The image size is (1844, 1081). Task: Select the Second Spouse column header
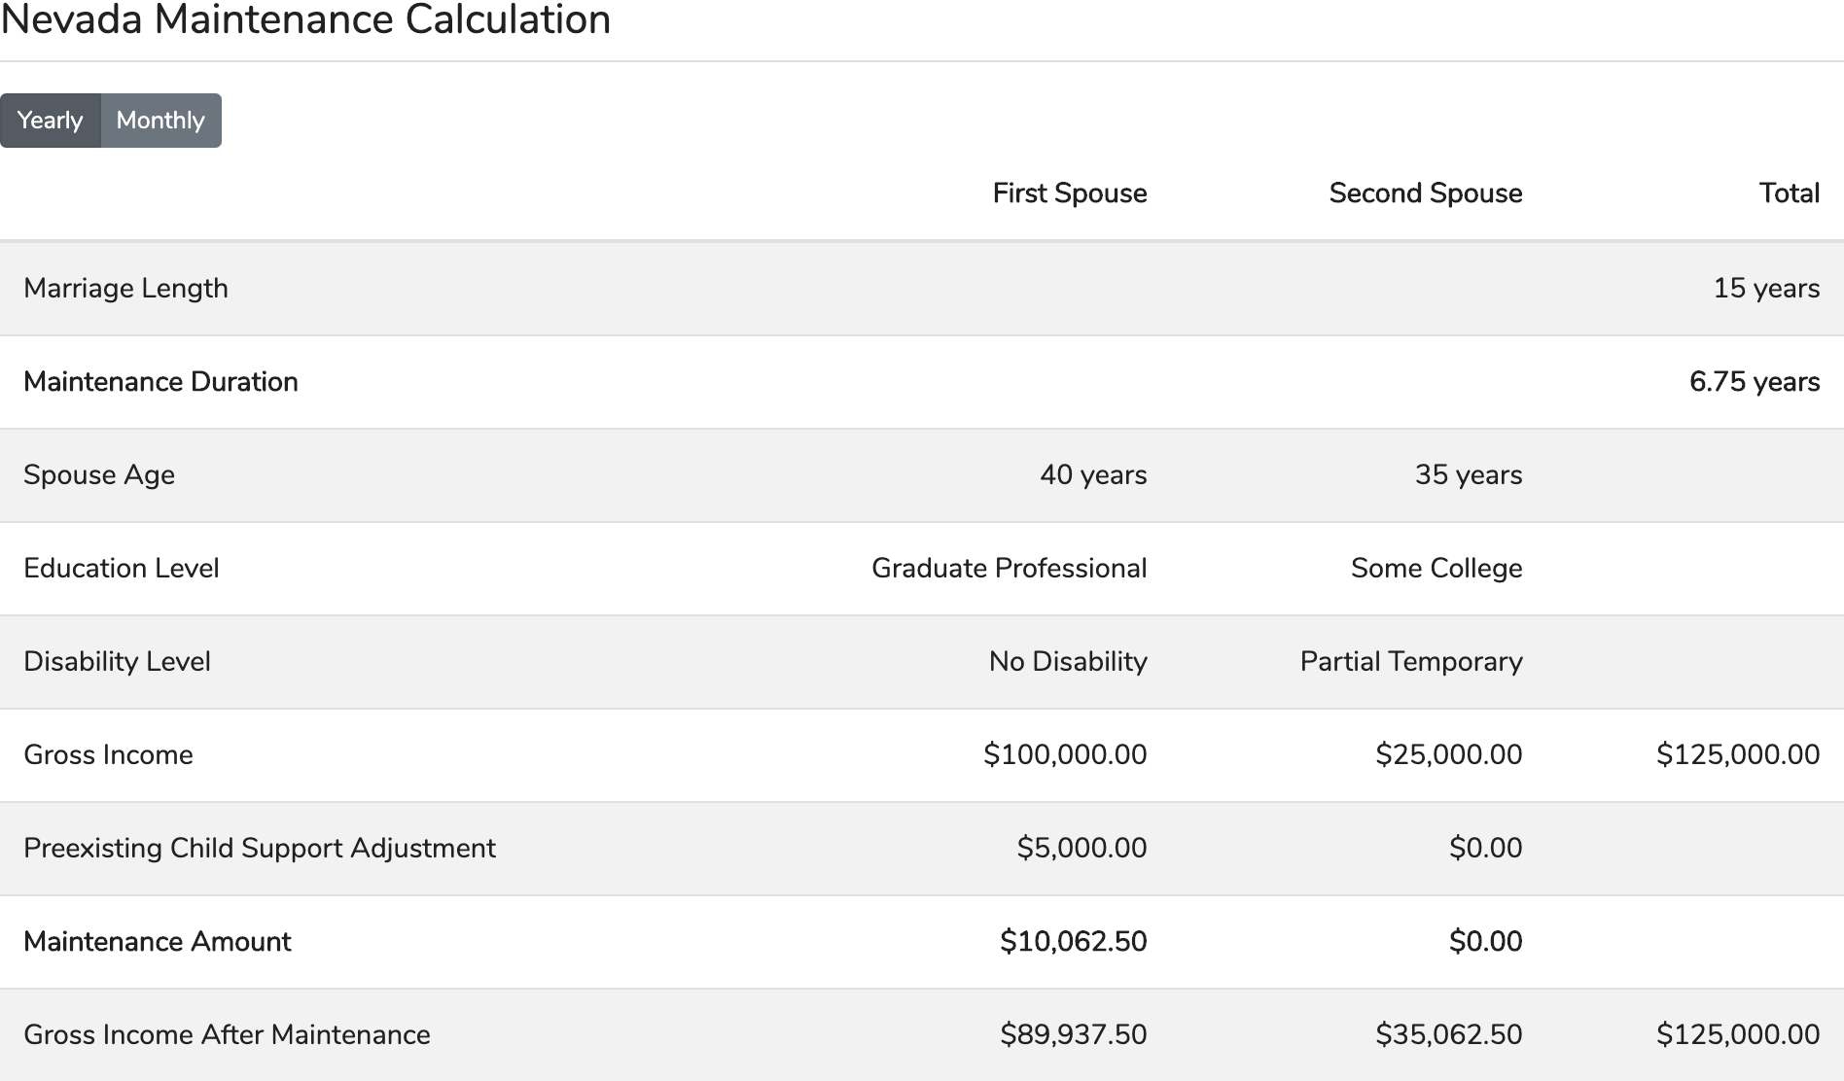point(1425,193)
